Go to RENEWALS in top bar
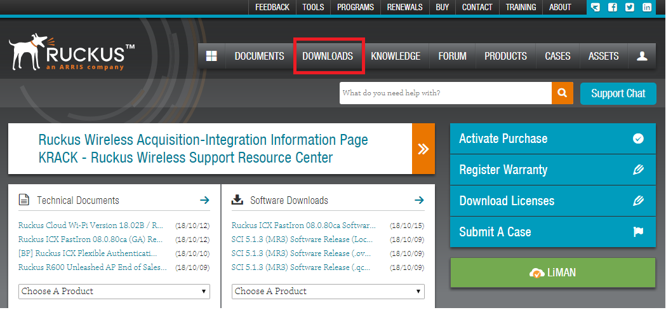The height and width of the screenshot is (310, 666). (x=405, y=7)
